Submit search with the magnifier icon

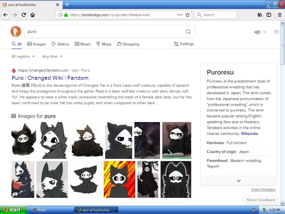click(x=188, y=32)
